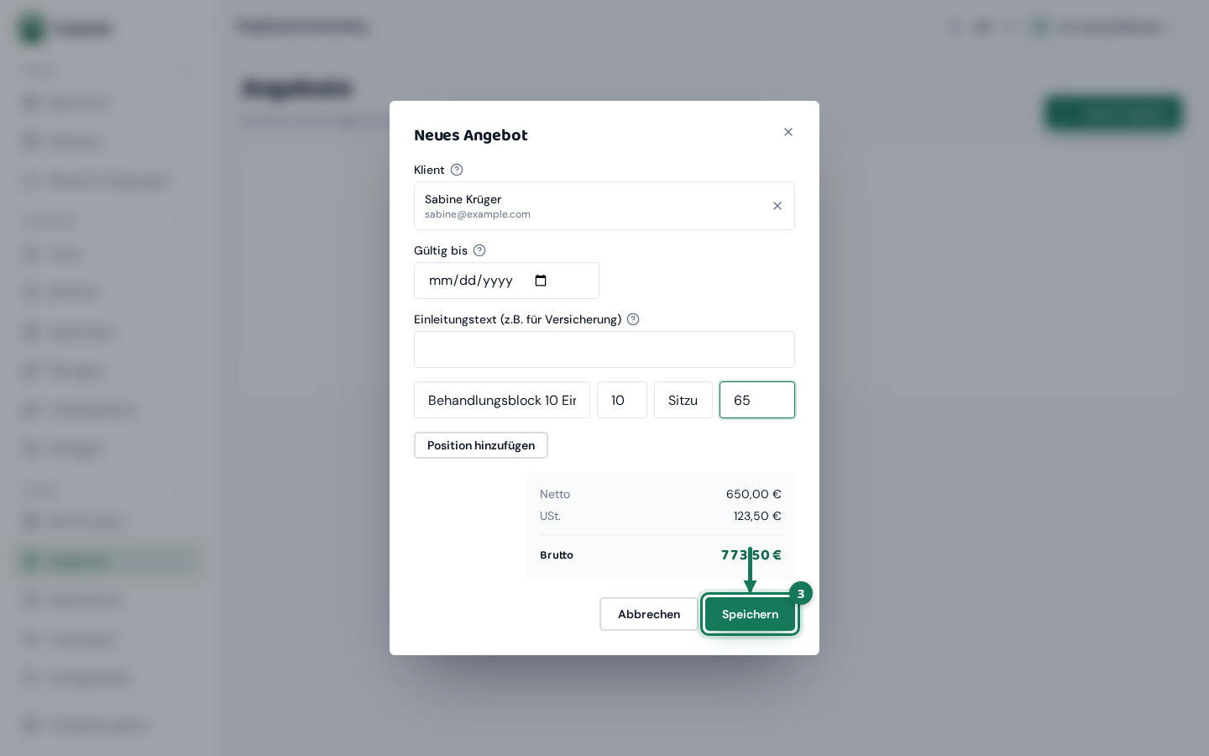Click the price field containing 65
The image size is (1209, 756).
pyautogui.click(x=757, y=400)
